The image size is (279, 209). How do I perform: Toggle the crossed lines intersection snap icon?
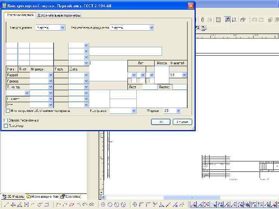coord(207,205)
